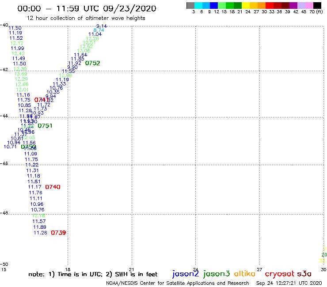The height and width of the screenshot is (287, 327).
Task: Click the yellow swatch in the wave-height legend
Action: (246, 5)
